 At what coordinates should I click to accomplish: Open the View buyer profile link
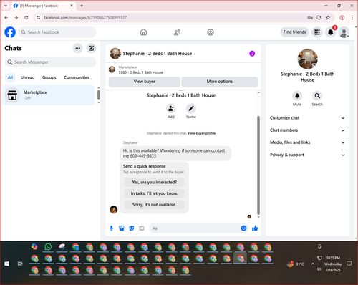(x=201, y=133)
